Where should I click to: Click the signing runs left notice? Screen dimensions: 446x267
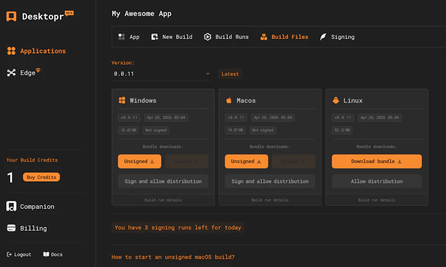(178, 227)
